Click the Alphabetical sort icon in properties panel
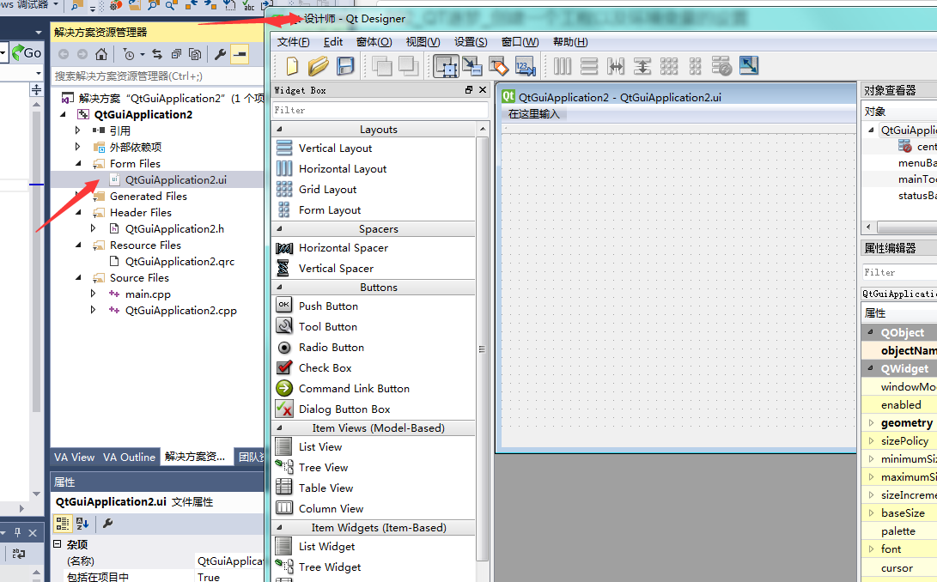 (82, 524)
